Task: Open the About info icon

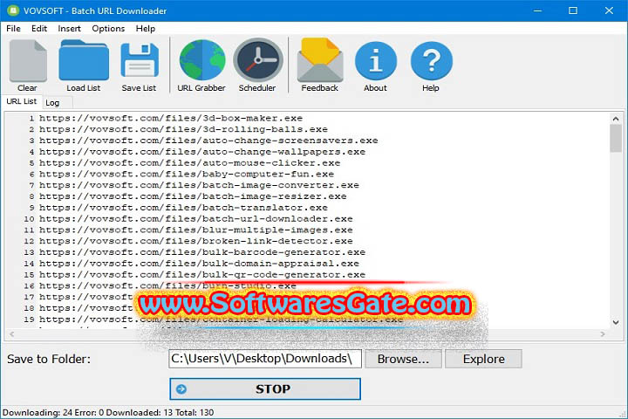Action: coord(376,61)
